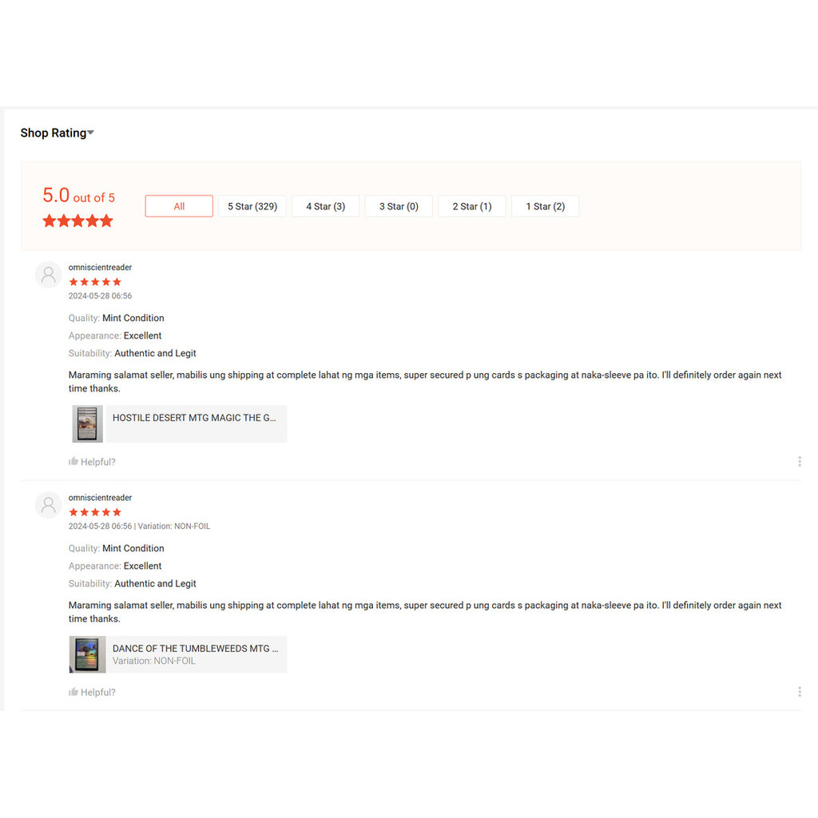Open more options for the first review

(x=799, y=461)
